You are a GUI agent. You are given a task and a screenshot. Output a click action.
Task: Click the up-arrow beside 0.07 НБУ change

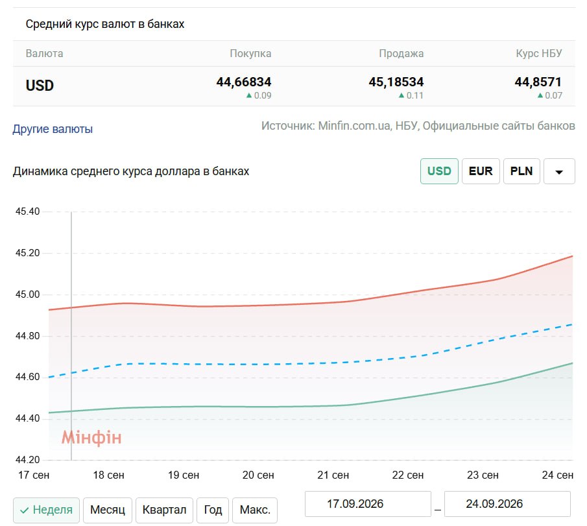[x=540, y=96]
